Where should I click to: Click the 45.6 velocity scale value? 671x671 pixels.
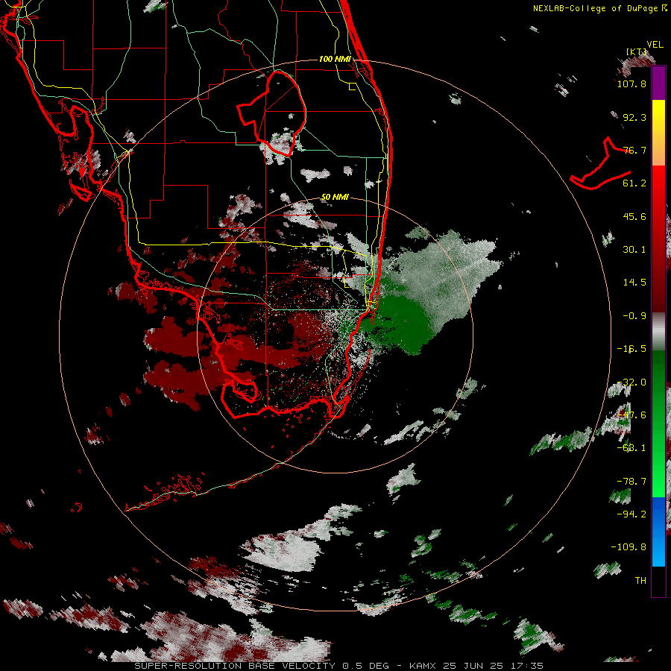634,216
